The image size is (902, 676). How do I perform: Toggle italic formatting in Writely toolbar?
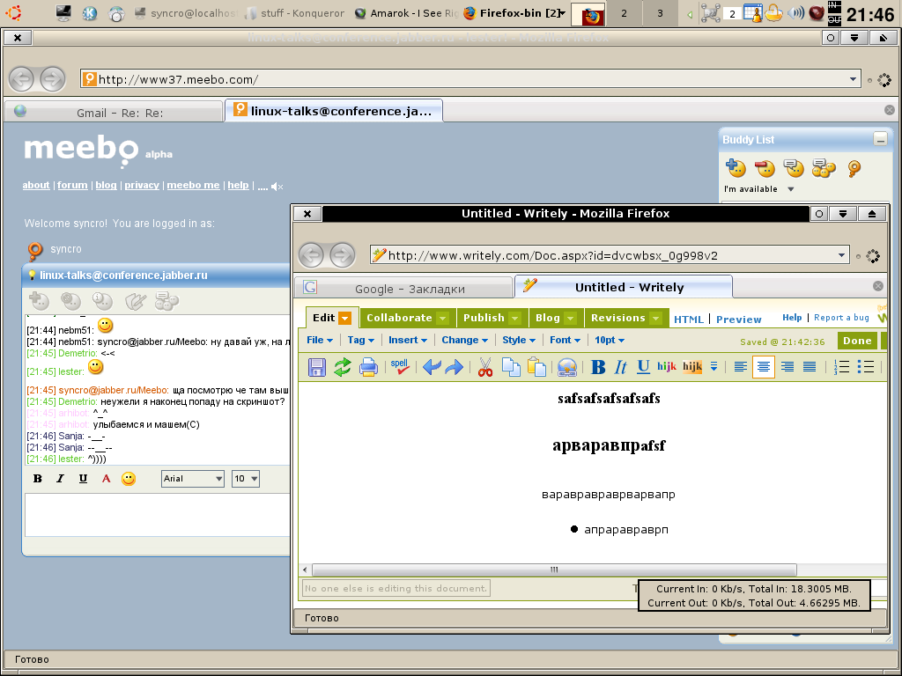pos(621,367)
